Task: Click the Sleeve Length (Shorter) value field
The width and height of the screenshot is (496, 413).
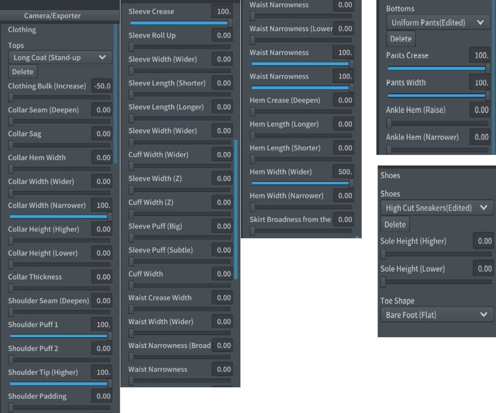Action: click(x=222, y=83)
